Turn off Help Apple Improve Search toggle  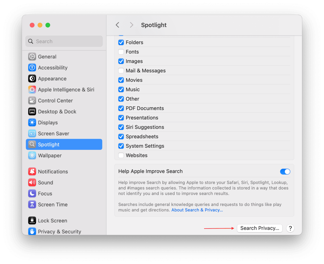click(x=285, y=171)
